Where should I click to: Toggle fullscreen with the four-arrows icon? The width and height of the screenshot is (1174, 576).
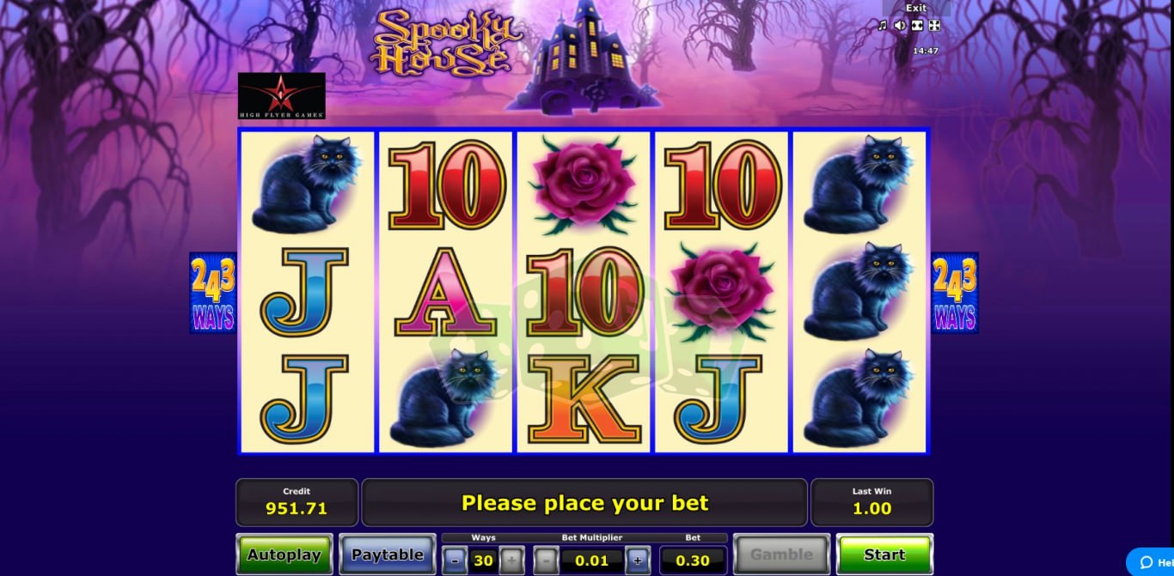[x=935, y=26]
